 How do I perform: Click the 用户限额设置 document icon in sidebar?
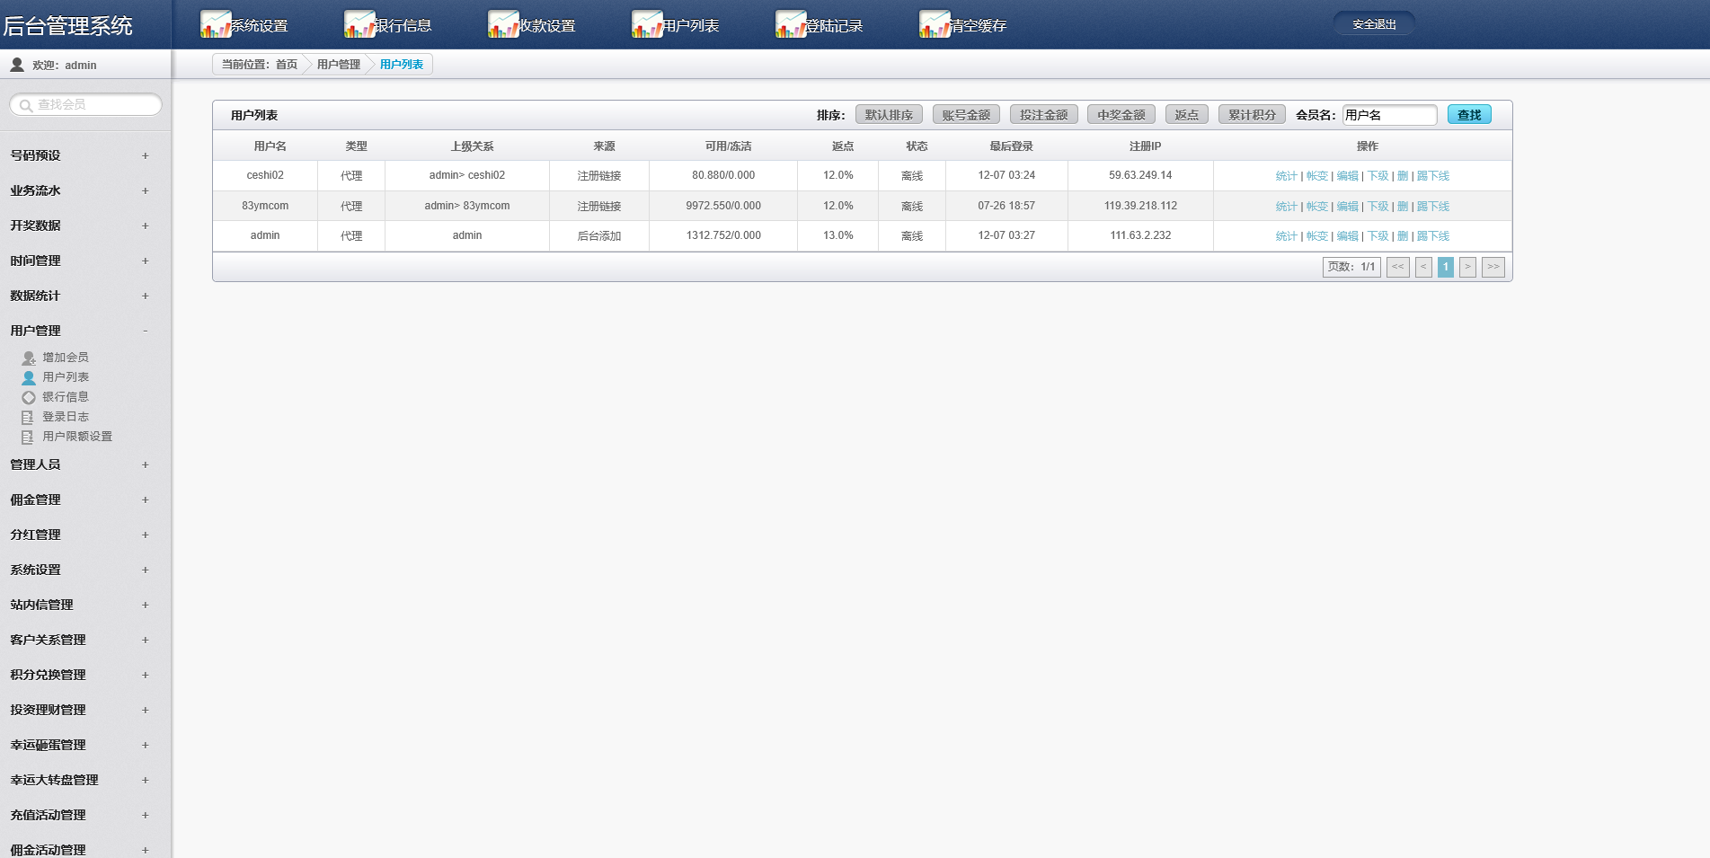click(28, 437)
